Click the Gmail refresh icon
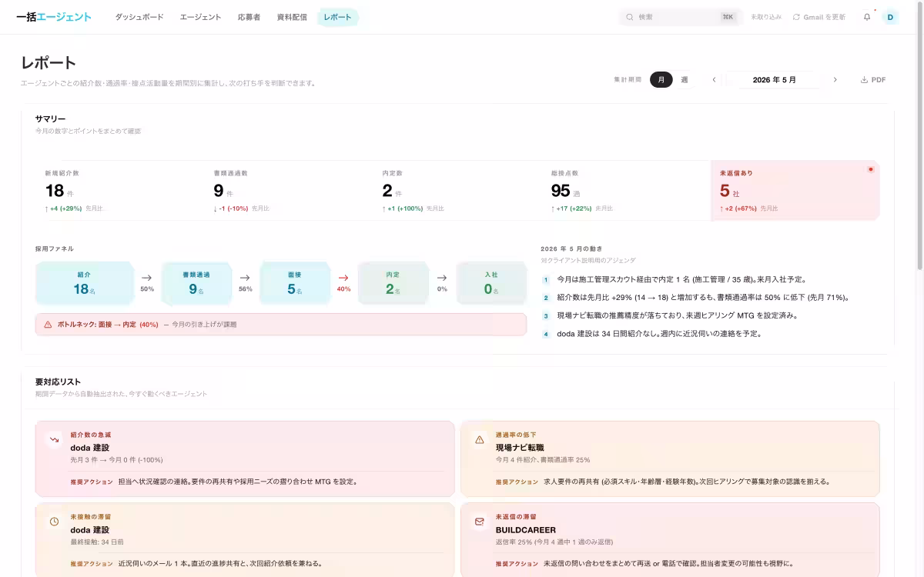Viewport: 924px width, 577px height. pos(796,17)
